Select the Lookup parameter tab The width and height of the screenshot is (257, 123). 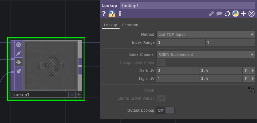(x=110, y=25)
